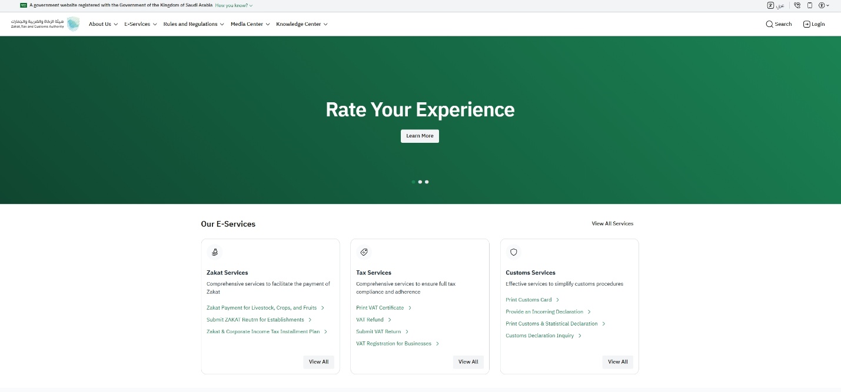The image size is (841, 392).
Task: Open VAT Registration for Businesses link
Action: point(398,344)
